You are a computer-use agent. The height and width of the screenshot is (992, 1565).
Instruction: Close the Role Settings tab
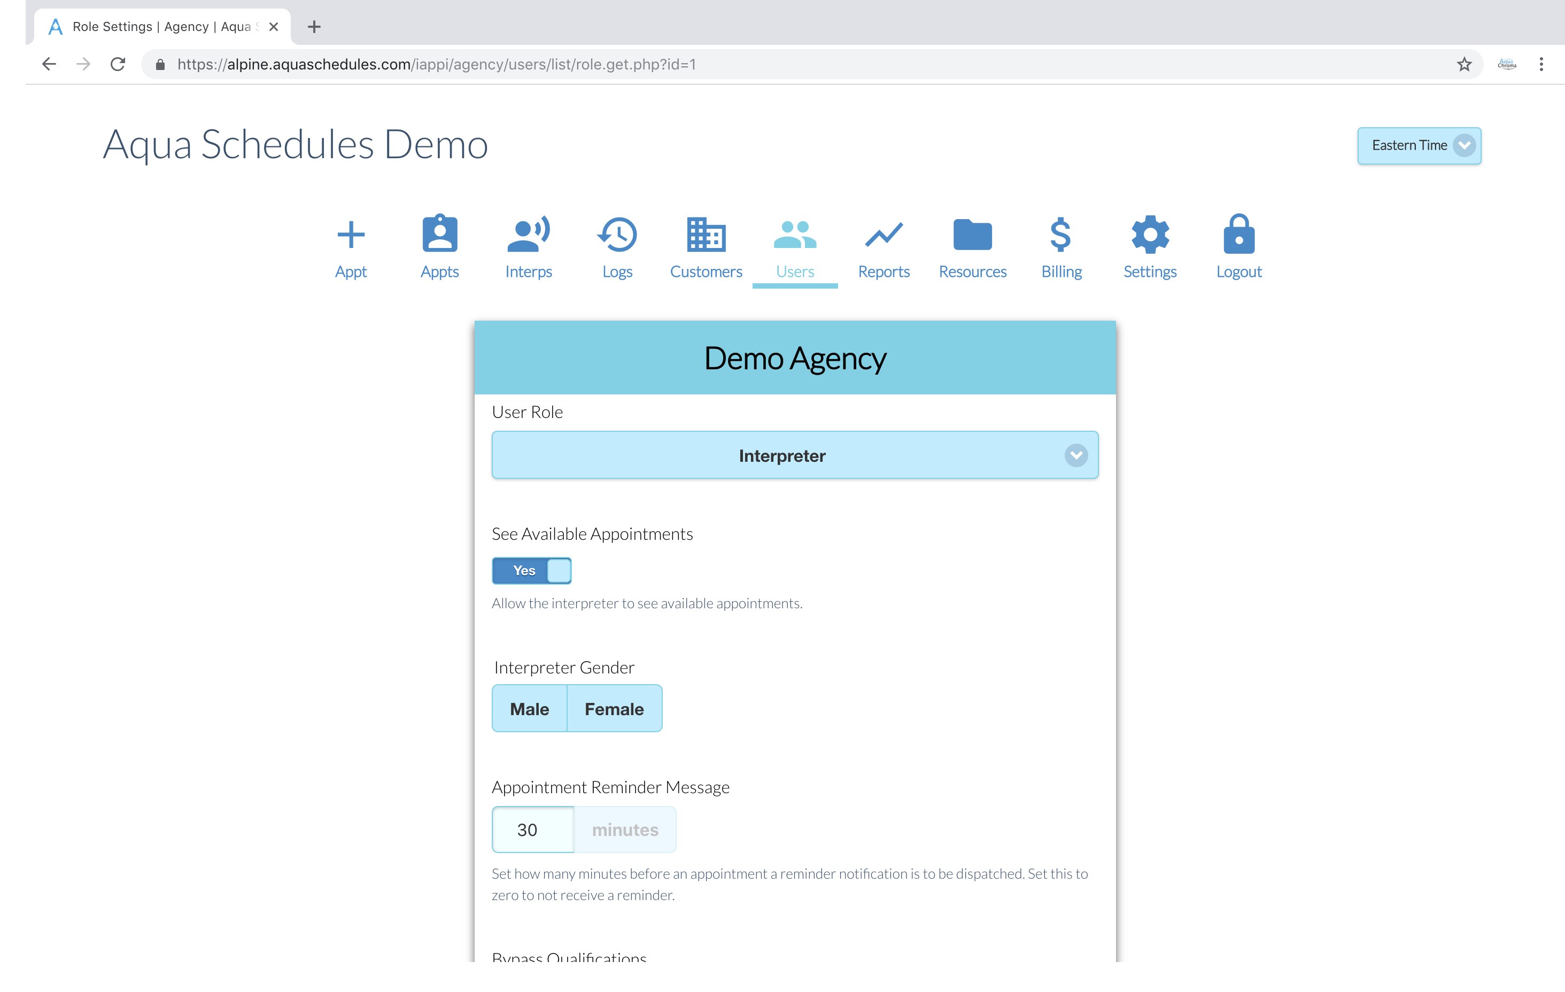point(274,27)
